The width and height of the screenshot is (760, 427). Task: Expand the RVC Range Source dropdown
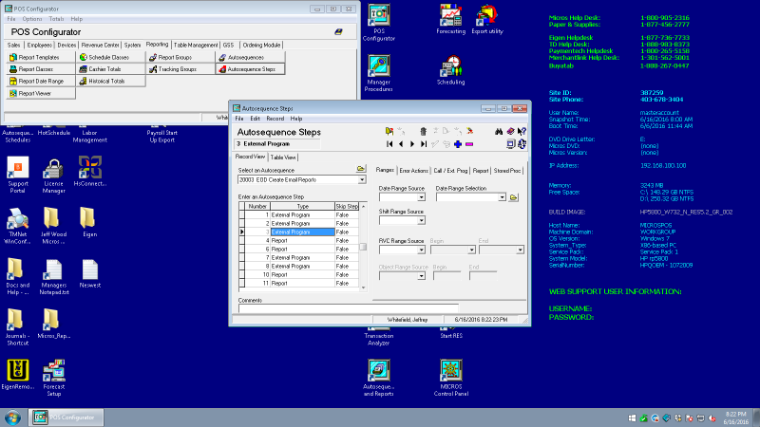(x=421, y=250)
